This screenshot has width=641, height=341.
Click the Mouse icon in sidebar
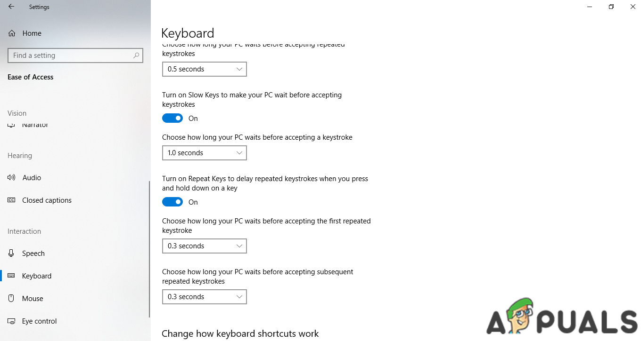(12, 299)
